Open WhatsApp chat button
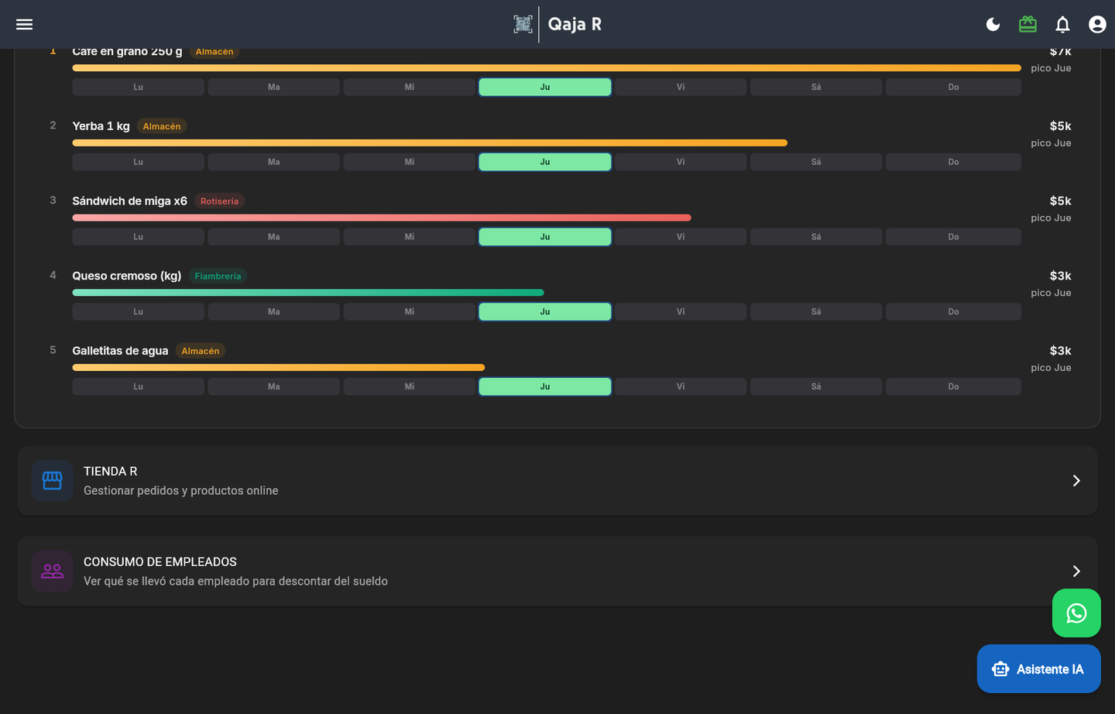1115x714 pixels. pyautogui.click(x=1076, y=613)
